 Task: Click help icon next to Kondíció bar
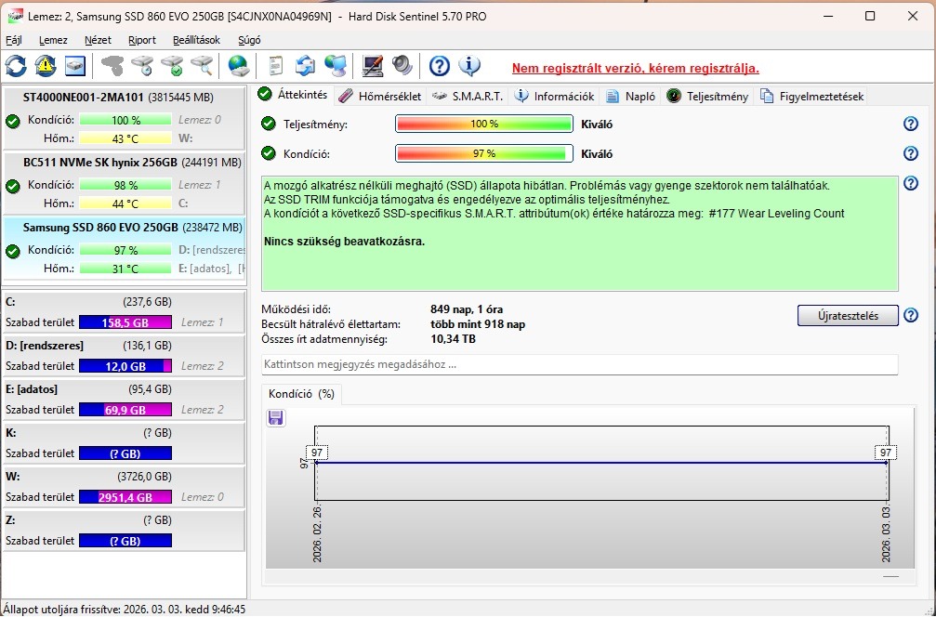[910, 153]
